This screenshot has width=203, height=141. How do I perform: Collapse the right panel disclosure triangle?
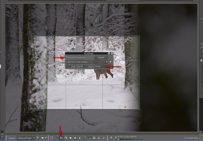click(x=201, y=60)
